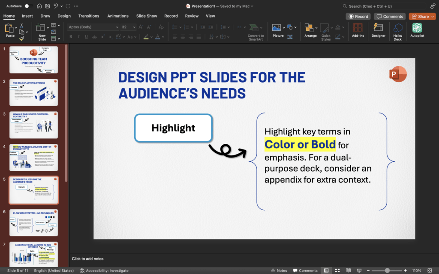
Task: Open the Animations tab
Action: coord(117,16)
